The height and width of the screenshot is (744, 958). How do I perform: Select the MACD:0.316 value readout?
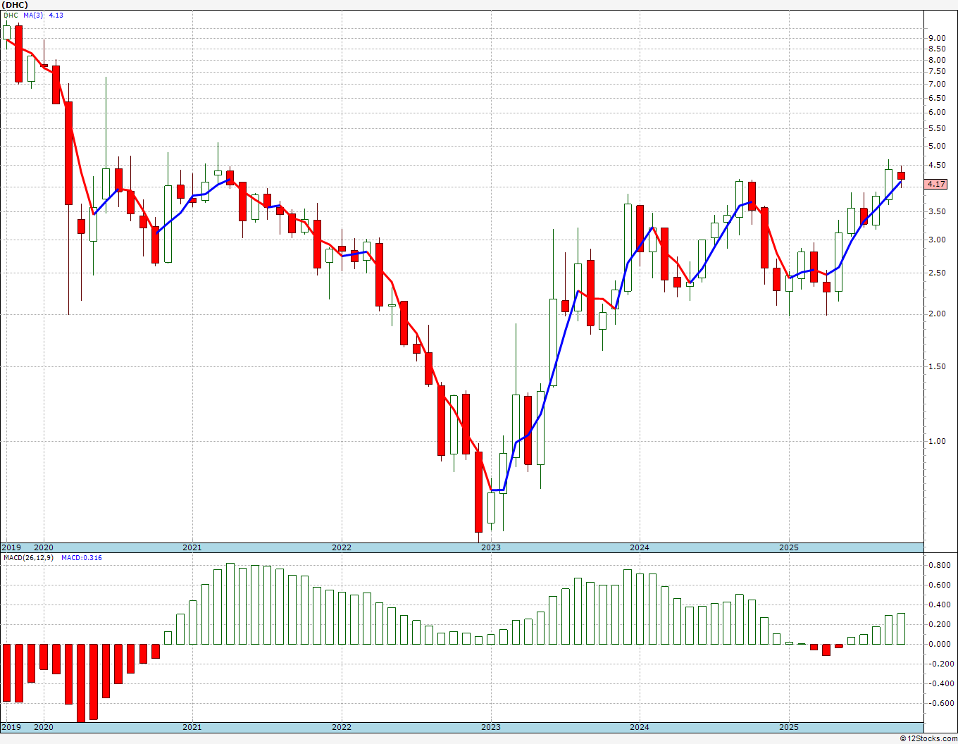point(82,558)
